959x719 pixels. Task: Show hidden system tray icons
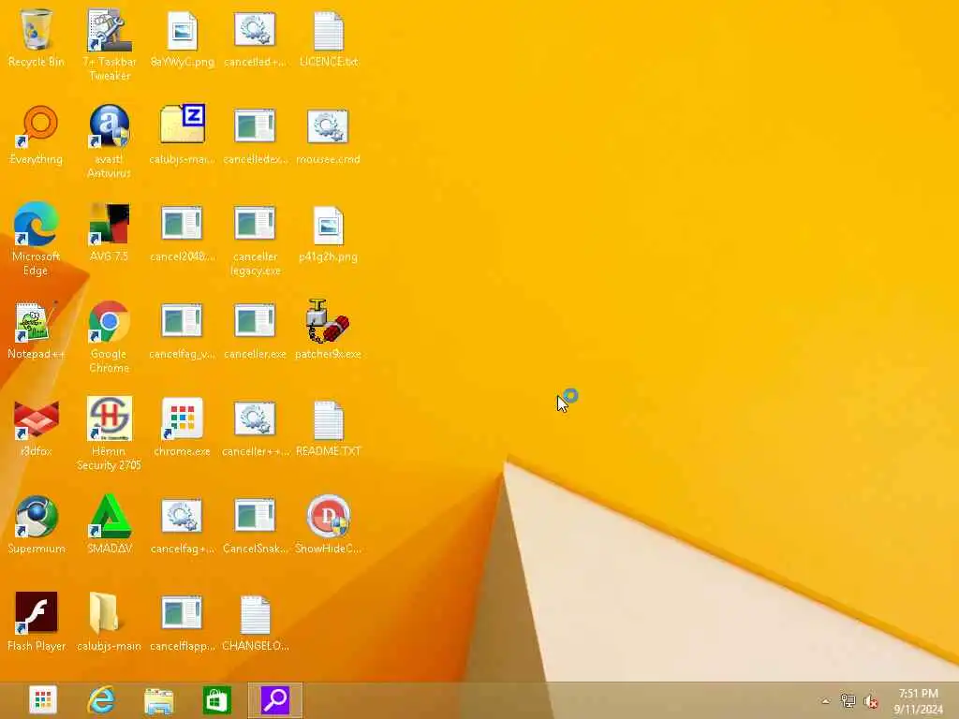tap(825, 701)
